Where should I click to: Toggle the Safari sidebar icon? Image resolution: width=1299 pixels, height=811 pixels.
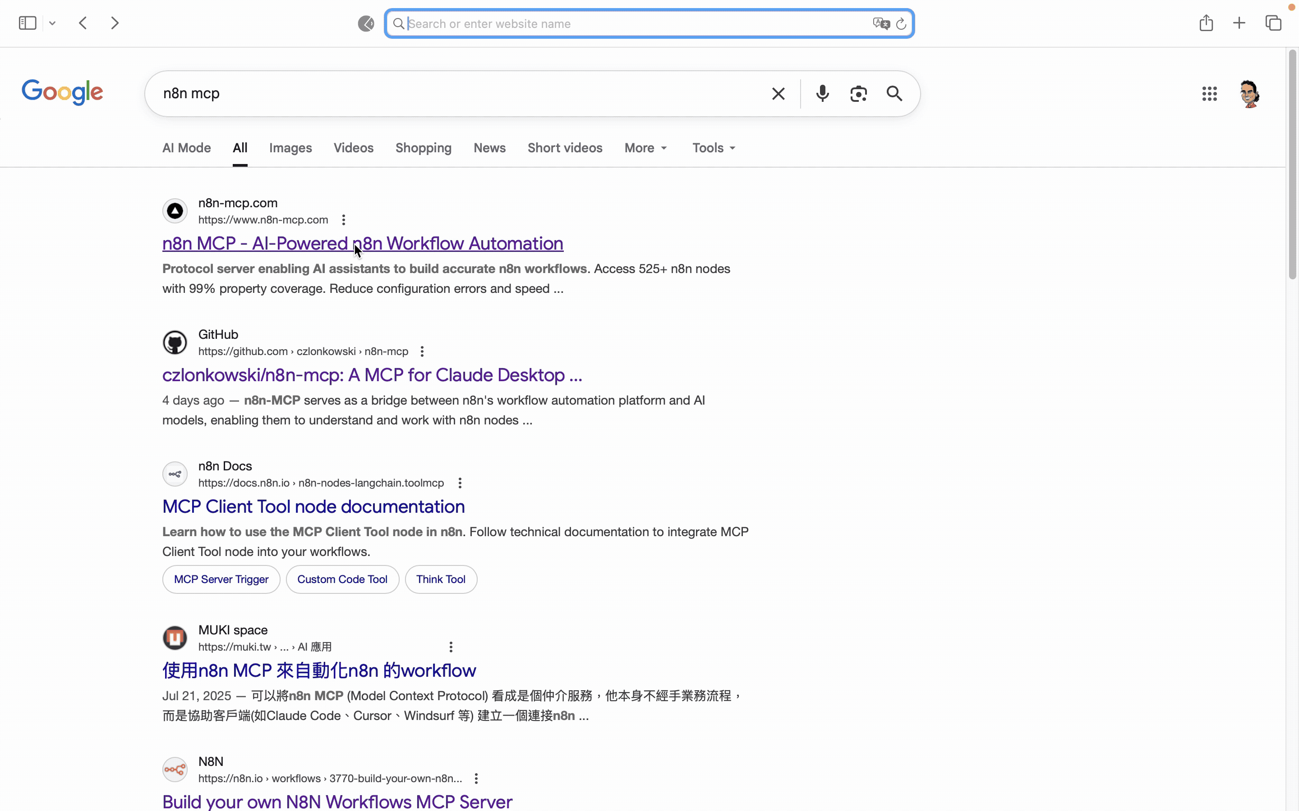click(28, 23)
